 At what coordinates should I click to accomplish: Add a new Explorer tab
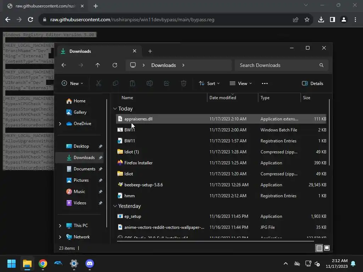pos(150,51)
